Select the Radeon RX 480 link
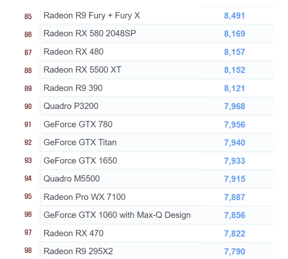 [73, 52]
